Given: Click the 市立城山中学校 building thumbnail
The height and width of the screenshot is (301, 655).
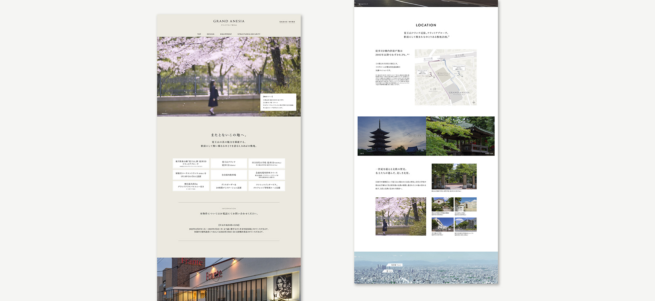Looking at the screenshot, I should (442, 225).
